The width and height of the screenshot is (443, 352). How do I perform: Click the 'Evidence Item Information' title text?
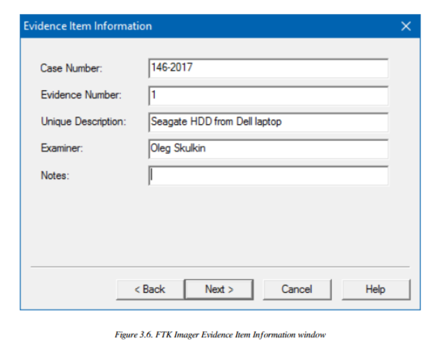pos(88,26)
